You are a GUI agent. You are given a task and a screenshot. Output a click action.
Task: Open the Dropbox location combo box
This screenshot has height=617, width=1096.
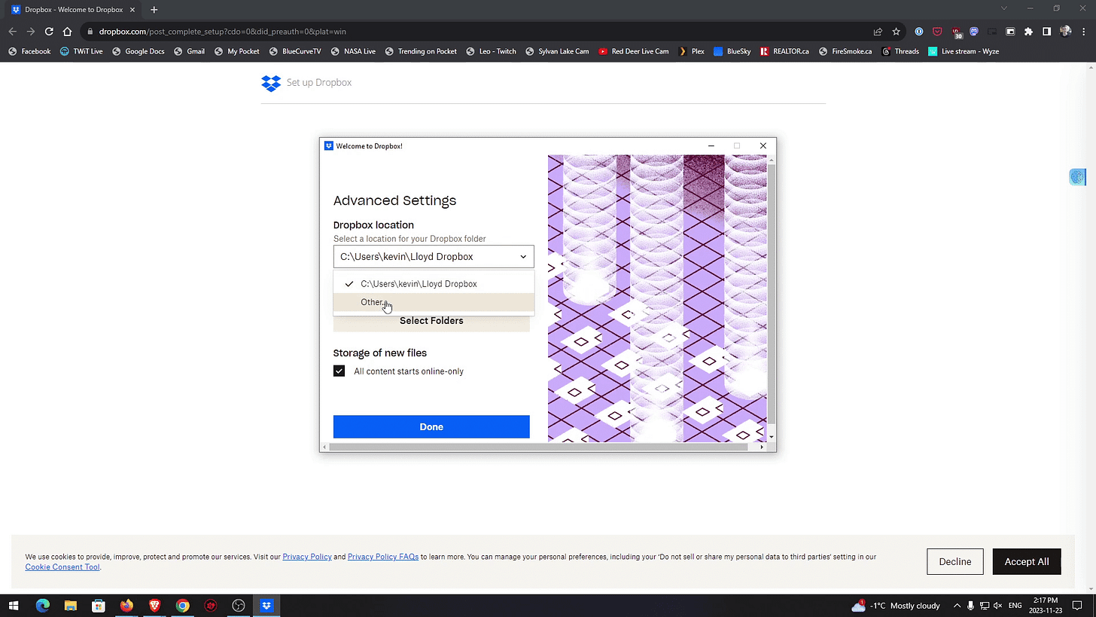pyautogui.click(x=434, y=256)
